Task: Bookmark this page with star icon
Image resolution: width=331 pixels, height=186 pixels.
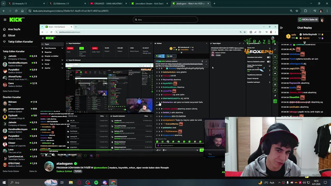Action: click(297, 11)
